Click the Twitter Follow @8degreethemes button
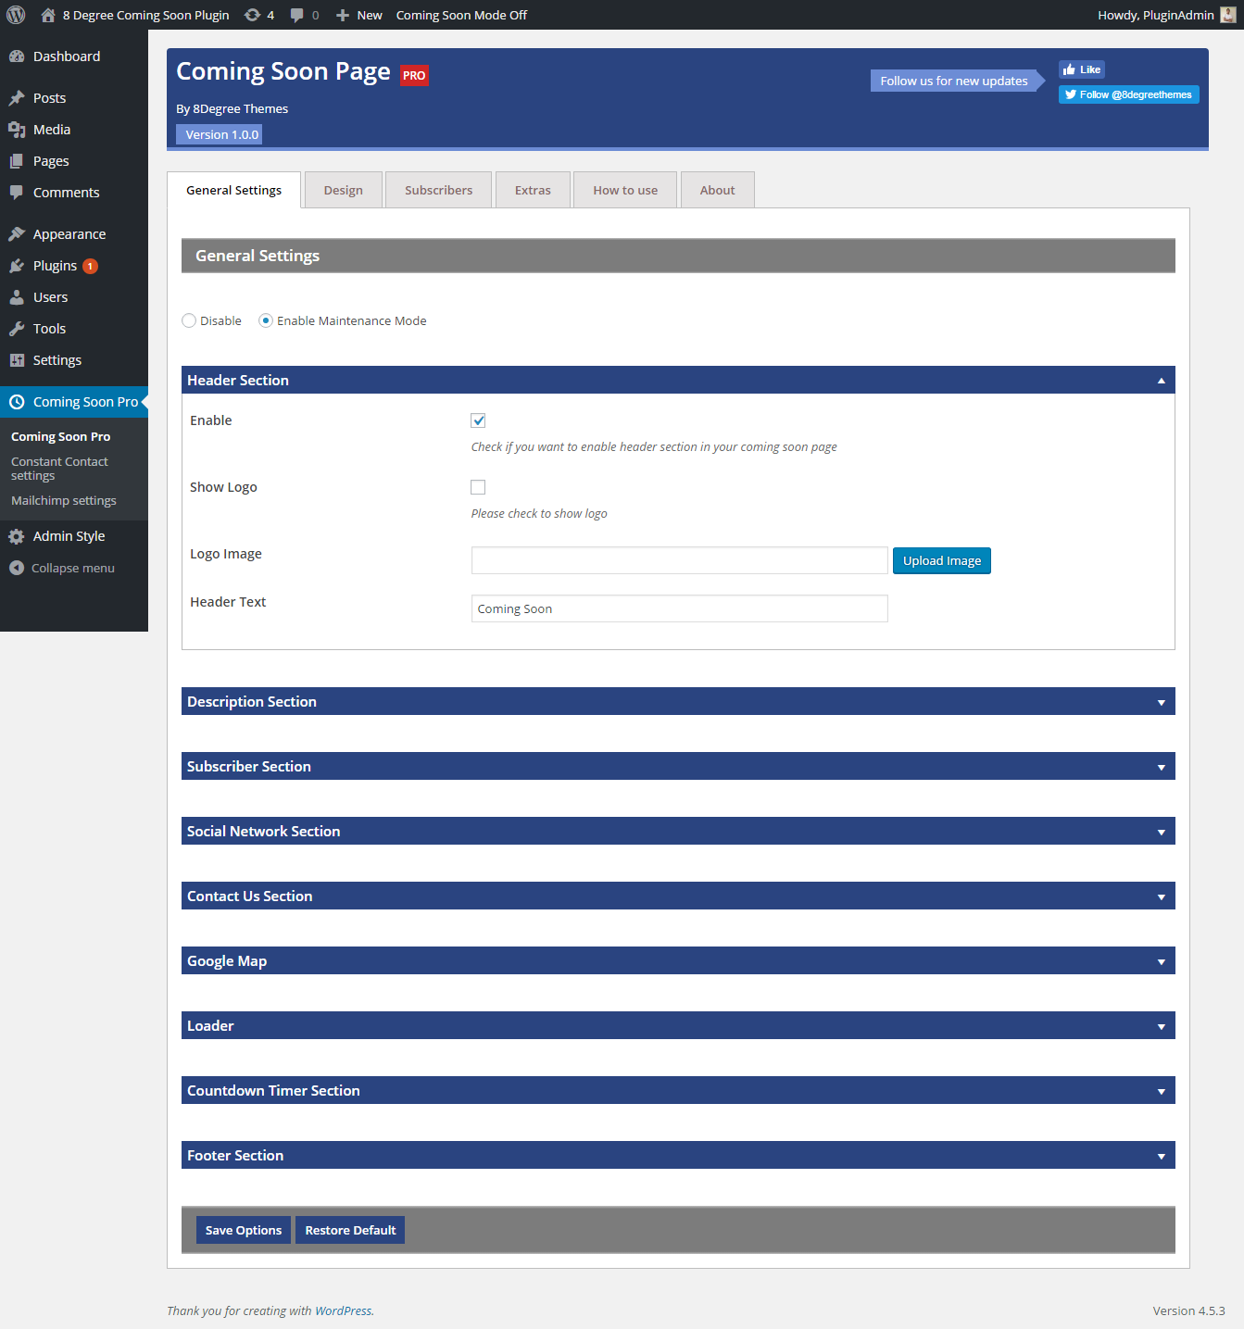This screenshot has height=1329, width=1244. click(1128, 94)
